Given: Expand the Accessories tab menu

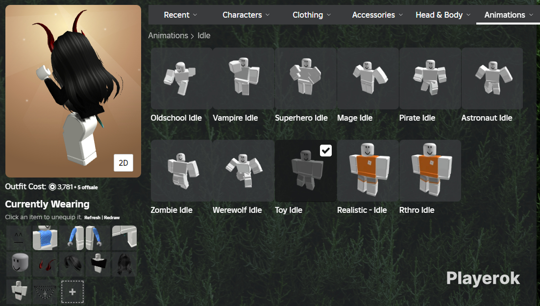Looking at the screenshot, I should (x=377, y=15).
